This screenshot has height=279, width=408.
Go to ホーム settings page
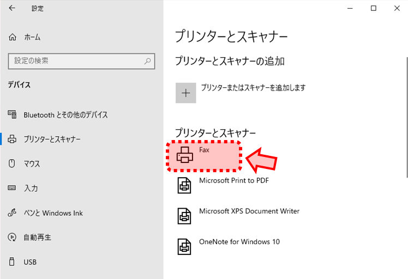coord(32,37)
